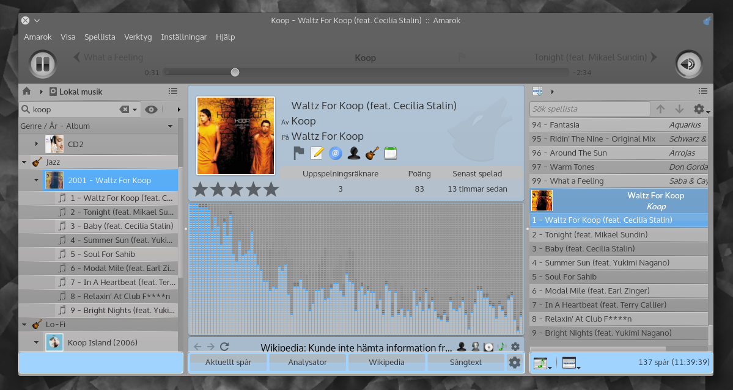Click the Lokal musik breadcrumb
Viewport: 733px width, 390px height.
[76, 92]
